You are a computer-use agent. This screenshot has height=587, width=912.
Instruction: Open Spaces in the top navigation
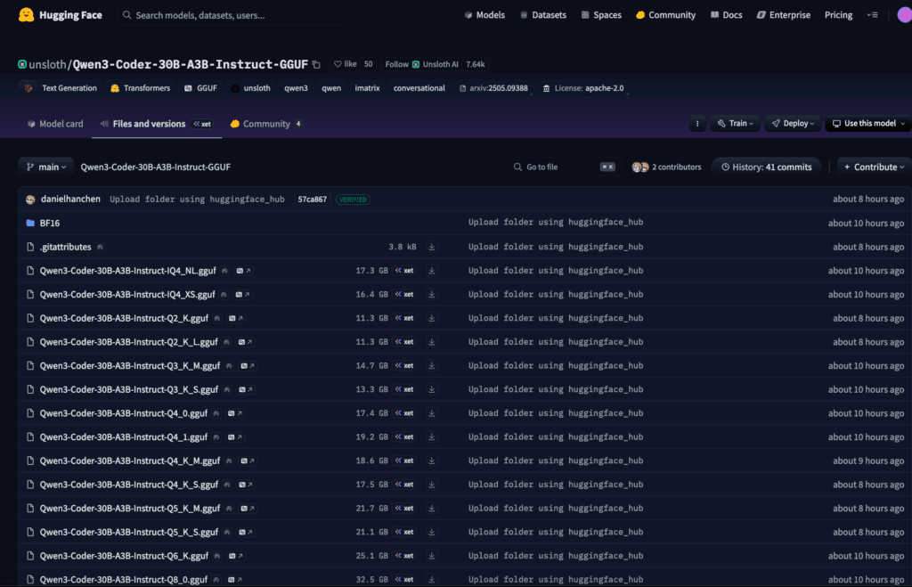[601, 15]
